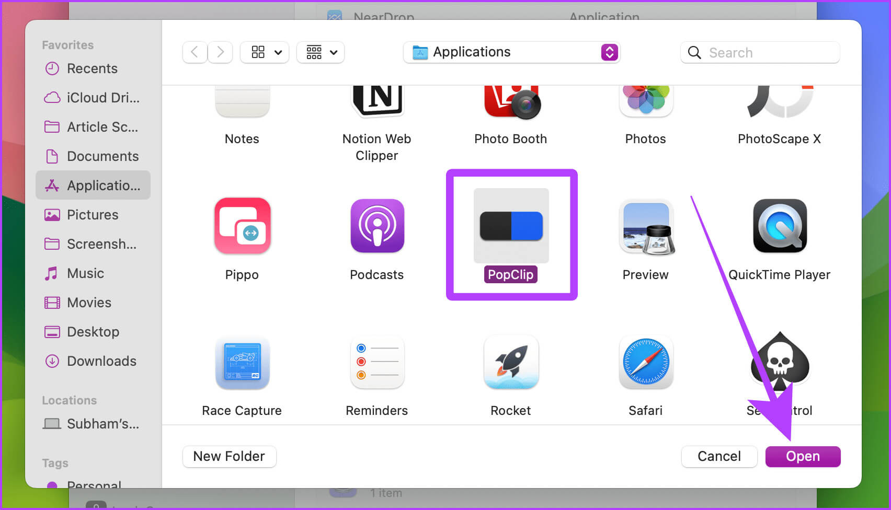Viewport: 891px width, 510px height.
Task: Select the Photos app icon
Action: (646, 101)
